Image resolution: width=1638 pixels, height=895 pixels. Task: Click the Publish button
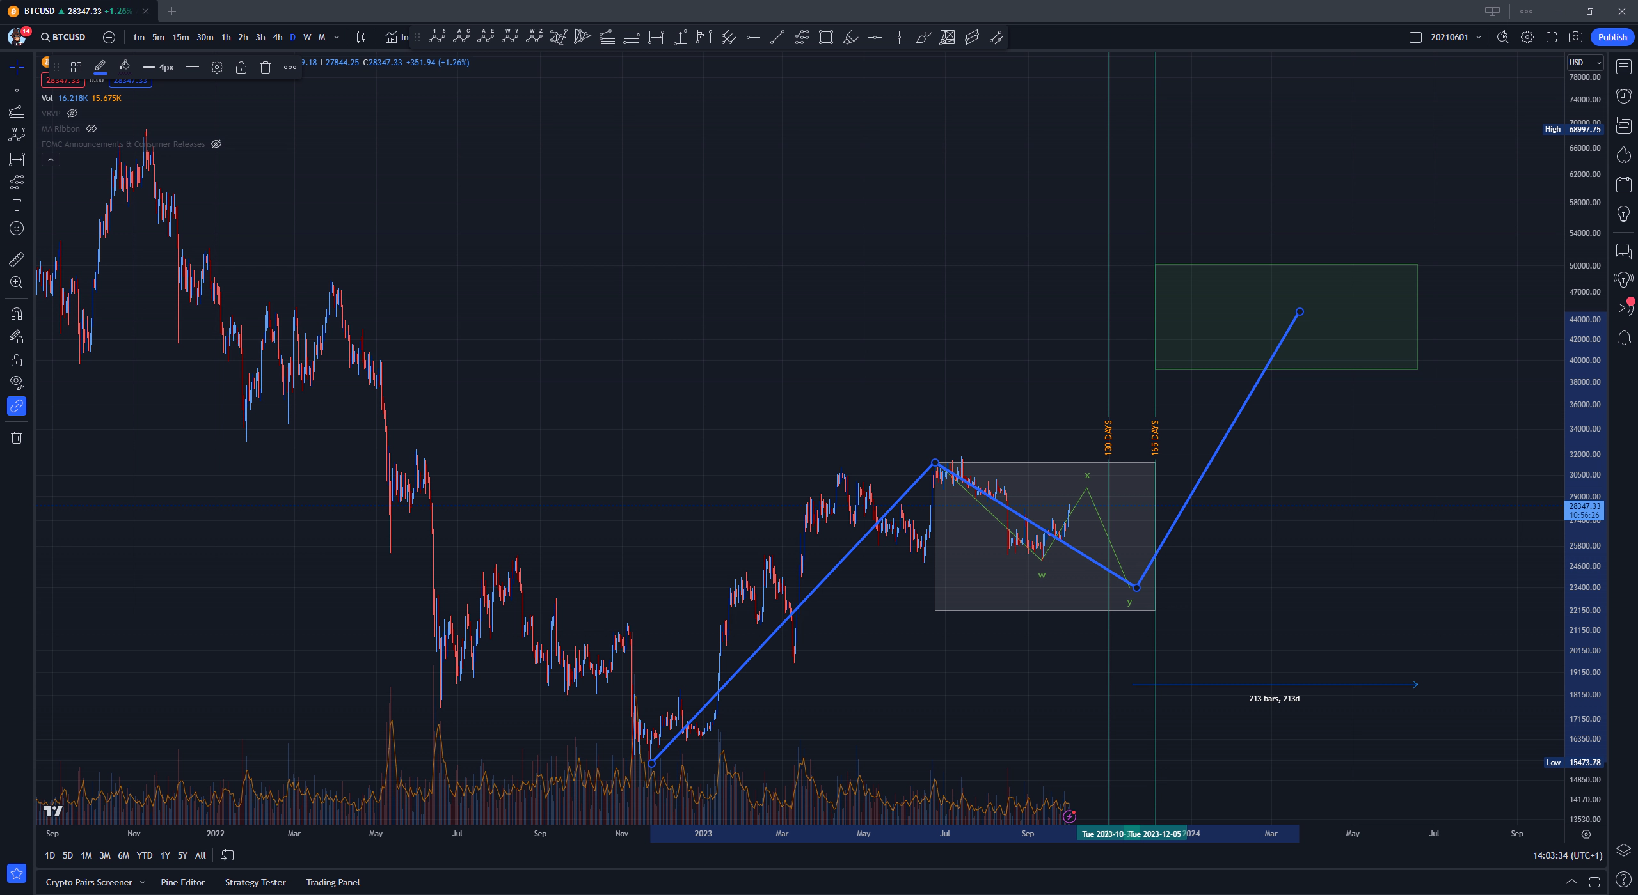click(x=1612, y=37)
